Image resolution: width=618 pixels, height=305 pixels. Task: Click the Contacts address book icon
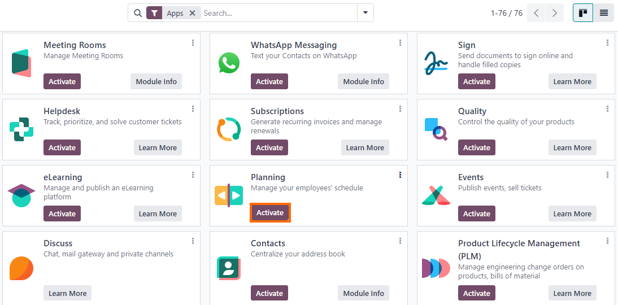229,268
